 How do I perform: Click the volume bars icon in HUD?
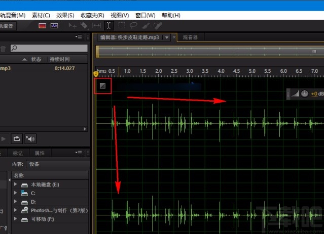click(x=295, y=94)
